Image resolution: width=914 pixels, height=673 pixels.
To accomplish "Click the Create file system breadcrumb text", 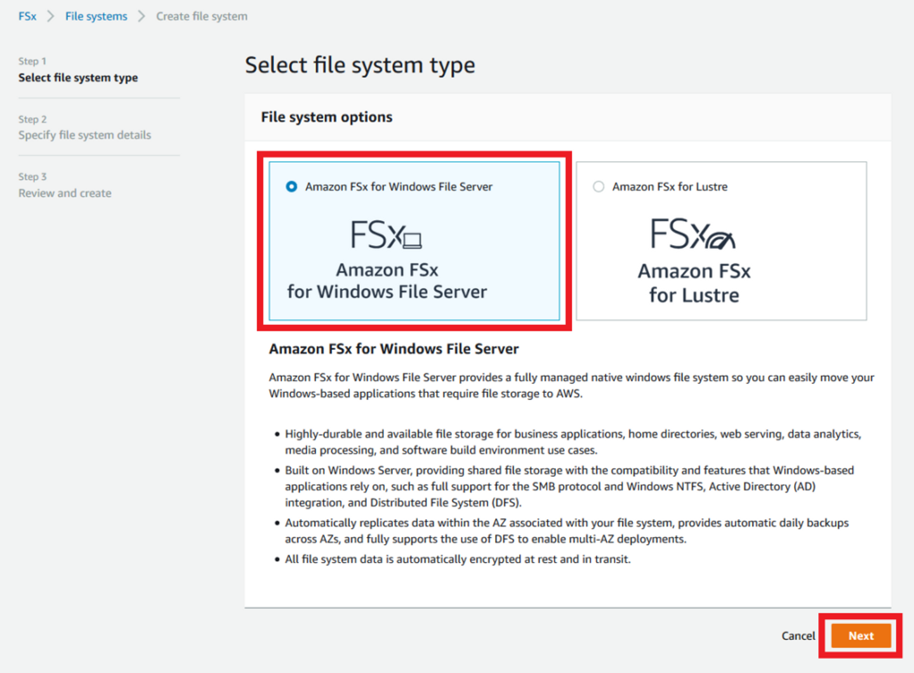I will click(x=202, y=17).
